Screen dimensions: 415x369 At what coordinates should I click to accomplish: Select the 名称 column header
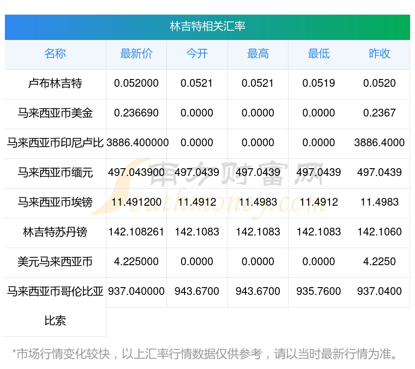pos(55,54)
